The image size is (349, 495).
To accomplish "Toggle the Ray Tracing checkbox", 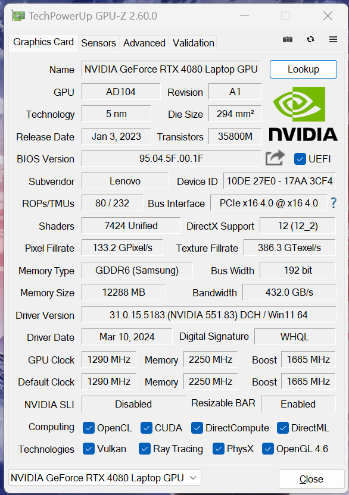I will (145, 449).
